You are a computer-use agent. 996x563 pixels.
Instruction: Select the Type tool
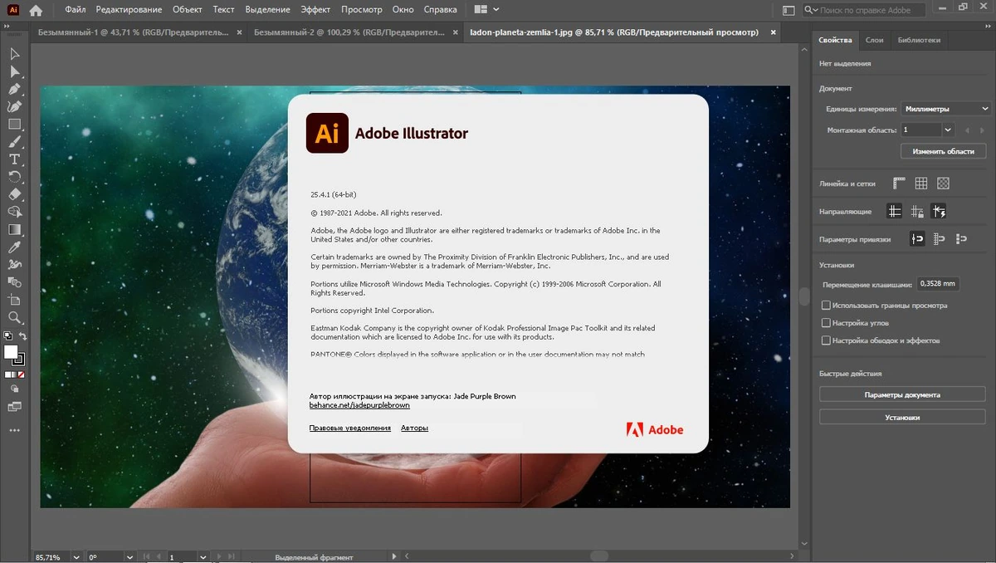[x=14, y=159]
